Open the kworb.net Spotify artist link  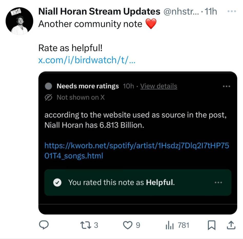[137, 151]
